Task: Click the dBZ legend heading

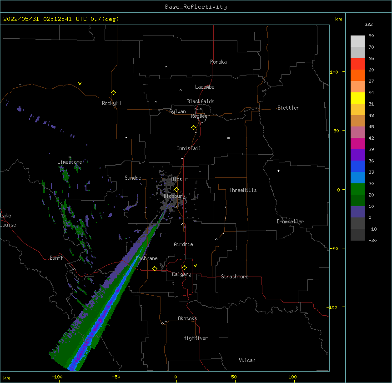Action: 368,24
